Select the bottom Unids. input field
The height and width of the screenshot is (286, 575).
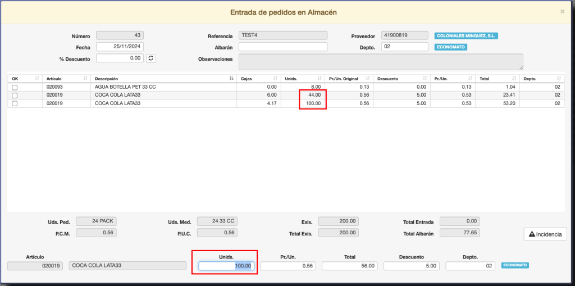pos(227,266)
